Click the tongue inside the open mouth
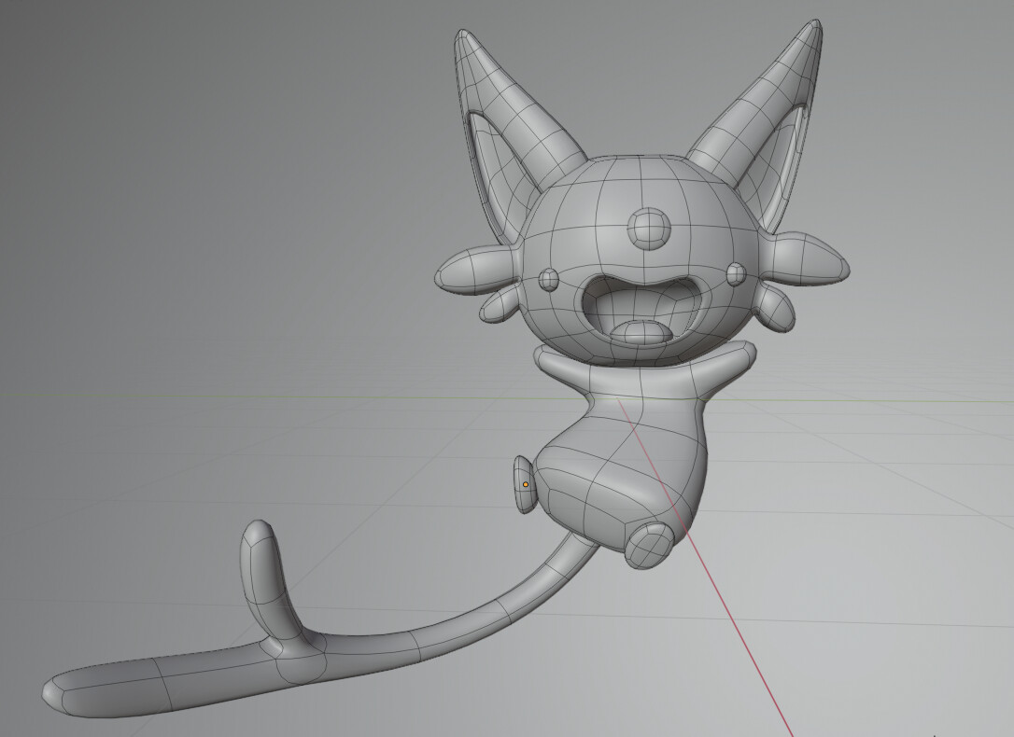This screenshot has height=737, width=1014. pyautogui.click(x=642, y=333)
